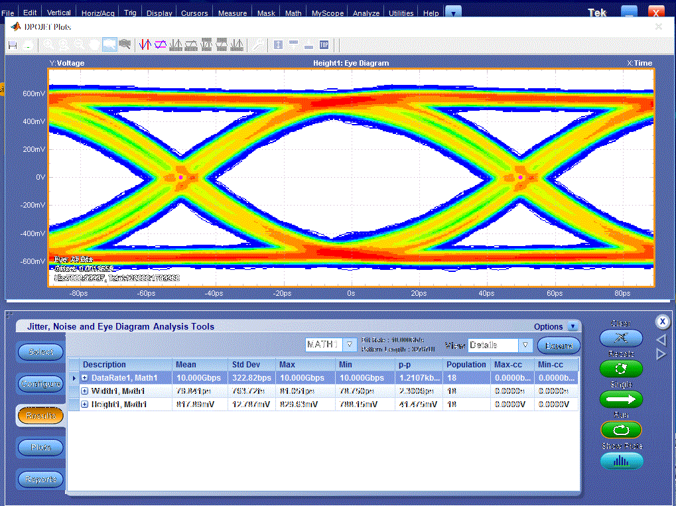
Task: Open the MATH1 source dropdown
Action: 350,344
